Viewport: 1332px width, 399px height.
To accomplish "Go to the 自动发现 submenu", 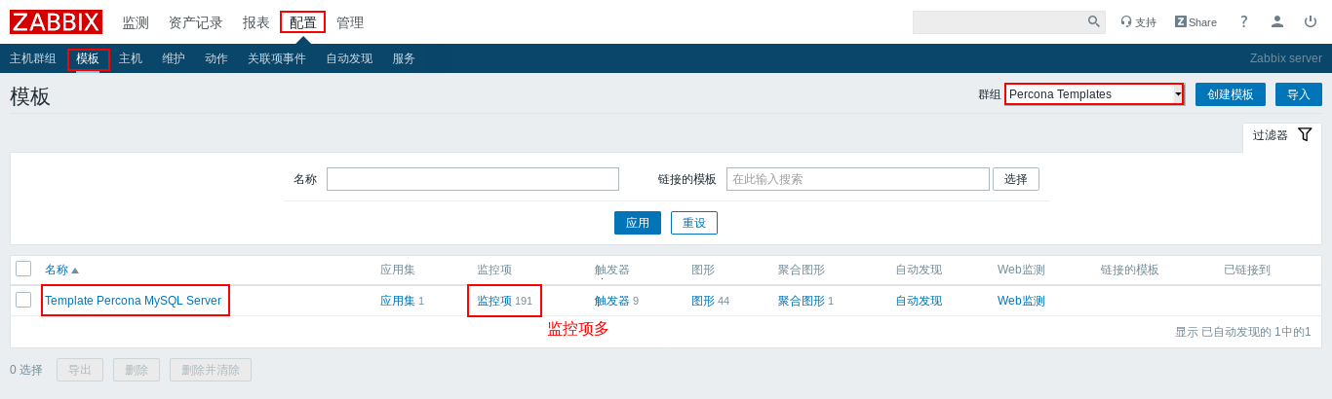I will tap(349, 58).
